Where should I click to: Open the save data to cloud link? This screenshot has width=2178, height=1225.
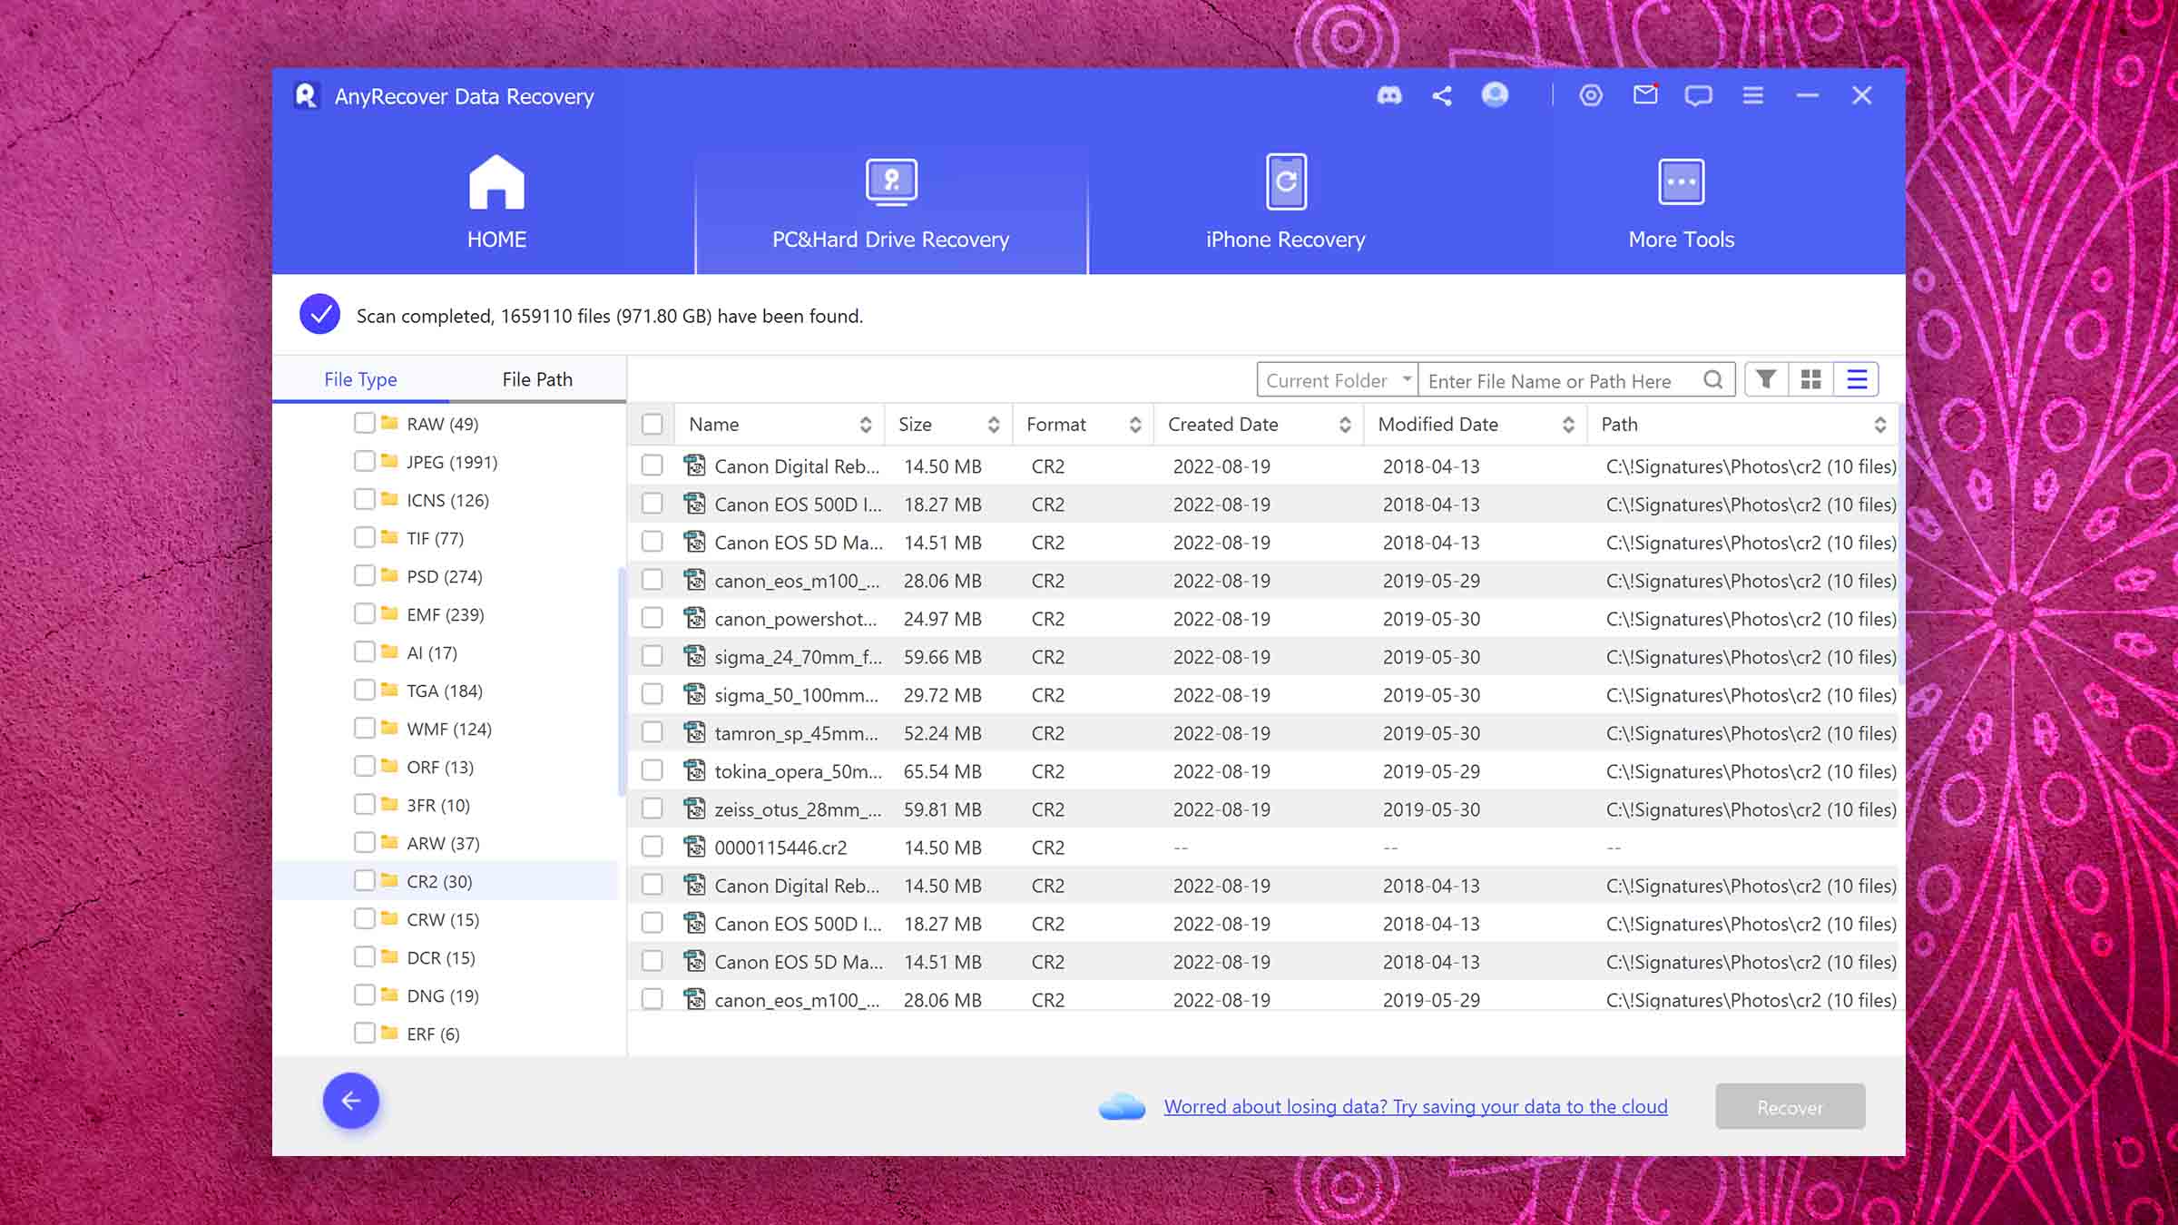click(1416, 1106)
